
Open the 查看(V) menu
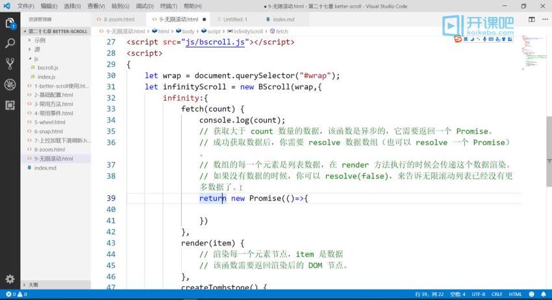click(96, 6)
